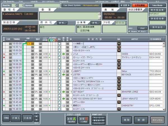This screenshot has width=168, height=126.
Task: Click the CD disc icon in ガール・イズ・マイン row
Action: tap(64, 57)
